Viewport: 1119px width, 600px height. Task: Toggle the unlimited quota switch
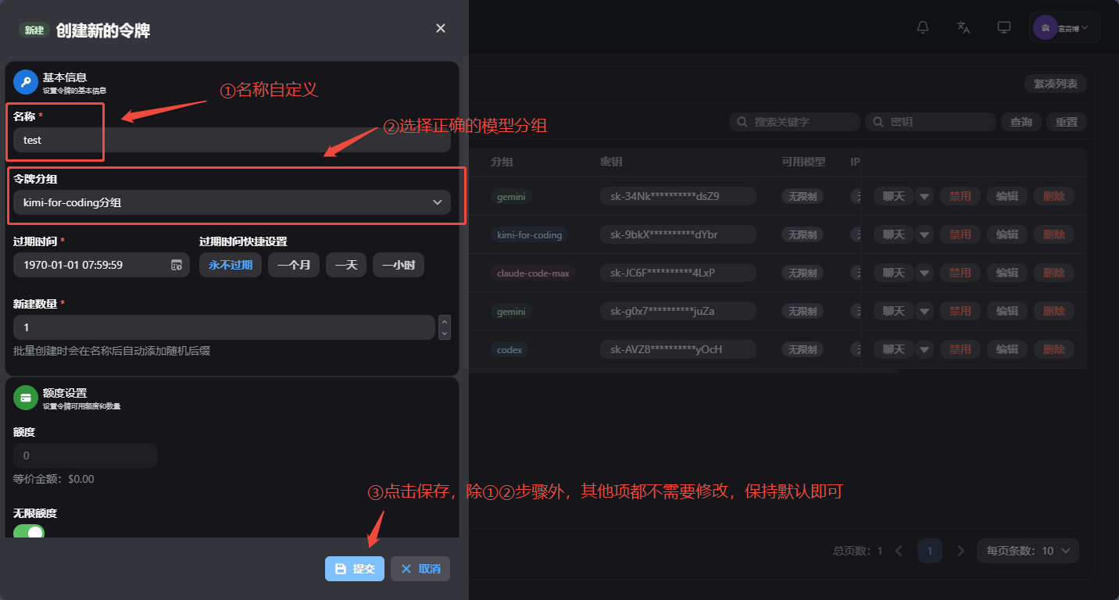click(x=29, y=533)
